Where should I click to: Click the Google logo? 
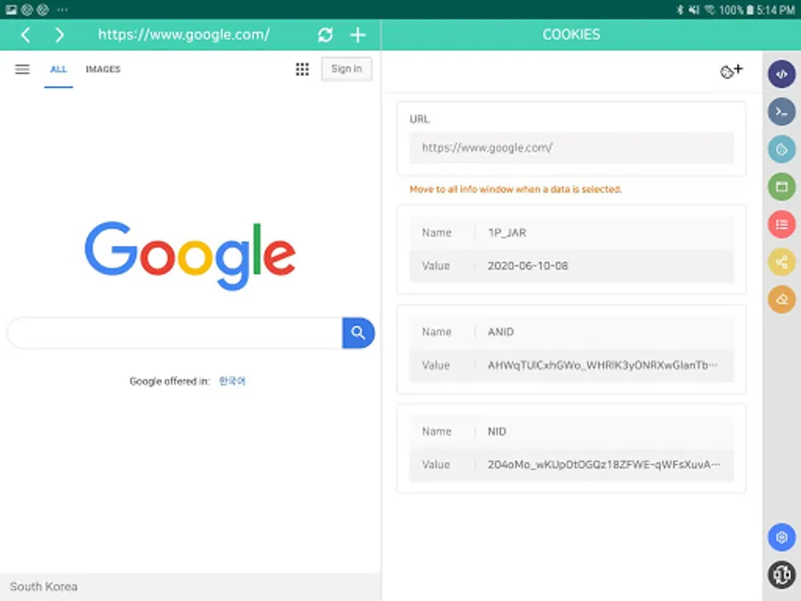[x=190, y=256]
